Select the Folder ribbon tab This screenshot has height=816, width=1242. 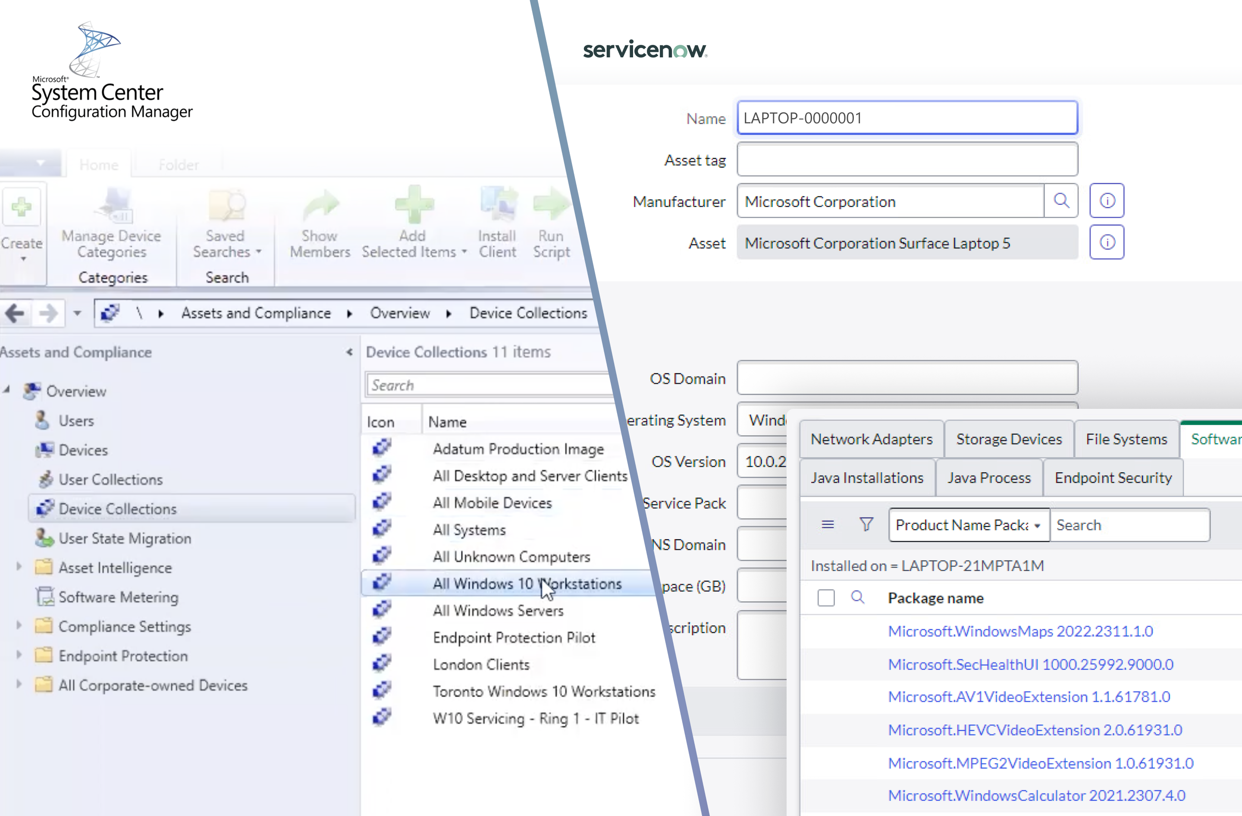179,165
